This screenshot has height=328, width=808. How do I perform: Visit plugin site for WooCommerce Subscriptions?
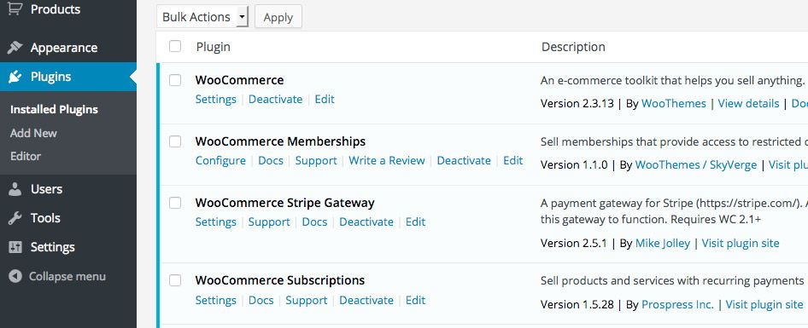click(764, 304)
